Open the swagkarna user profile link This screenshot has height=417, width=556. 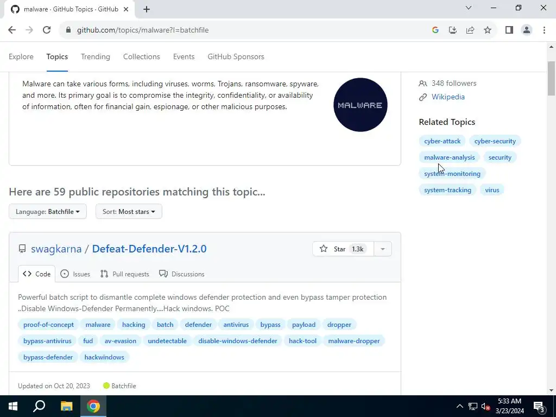click(56, 249)
